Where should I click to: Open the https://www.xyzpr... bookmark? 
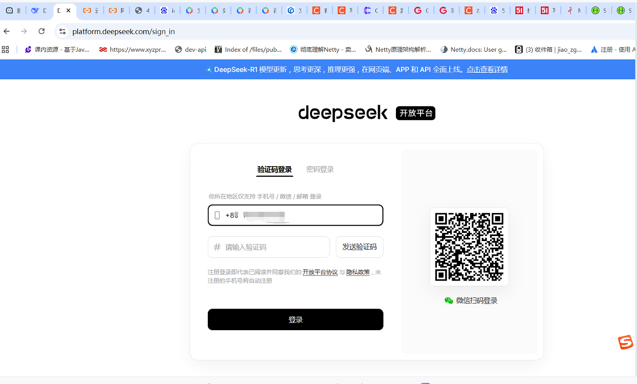click(132, 50)
